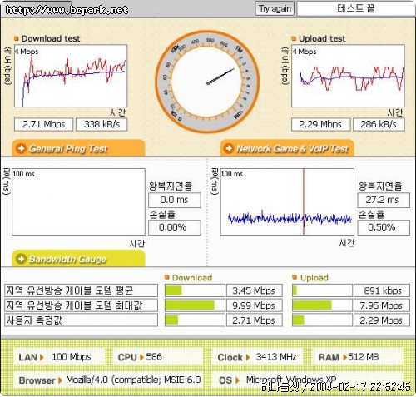Click the 0.50% loss rate value

click(384, 227)
